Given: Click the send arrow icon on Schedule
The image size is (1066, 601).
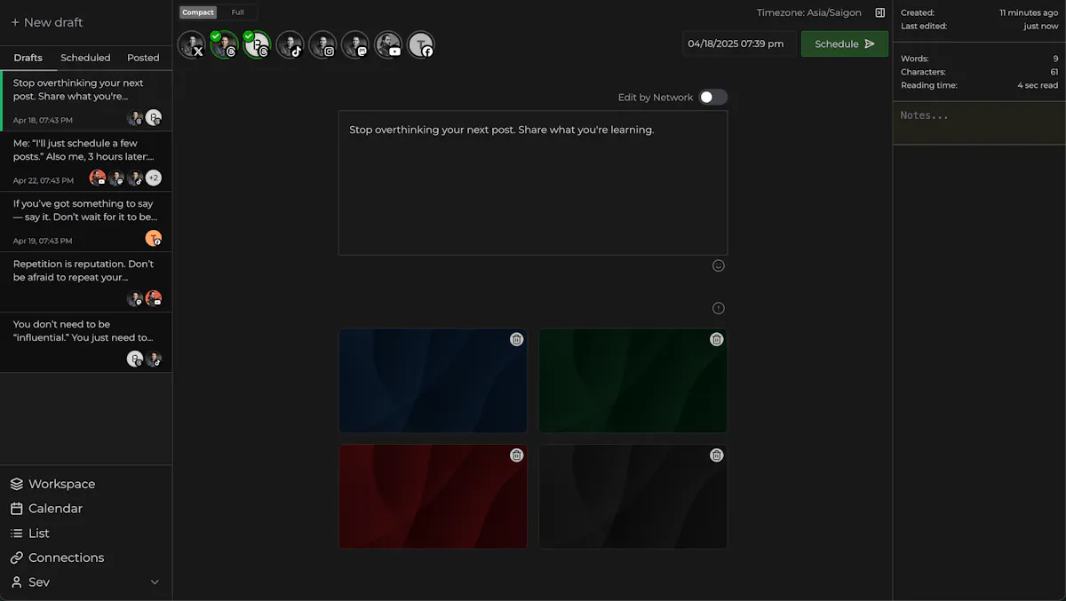Looking at the screenshot, I should pos(870,43).
